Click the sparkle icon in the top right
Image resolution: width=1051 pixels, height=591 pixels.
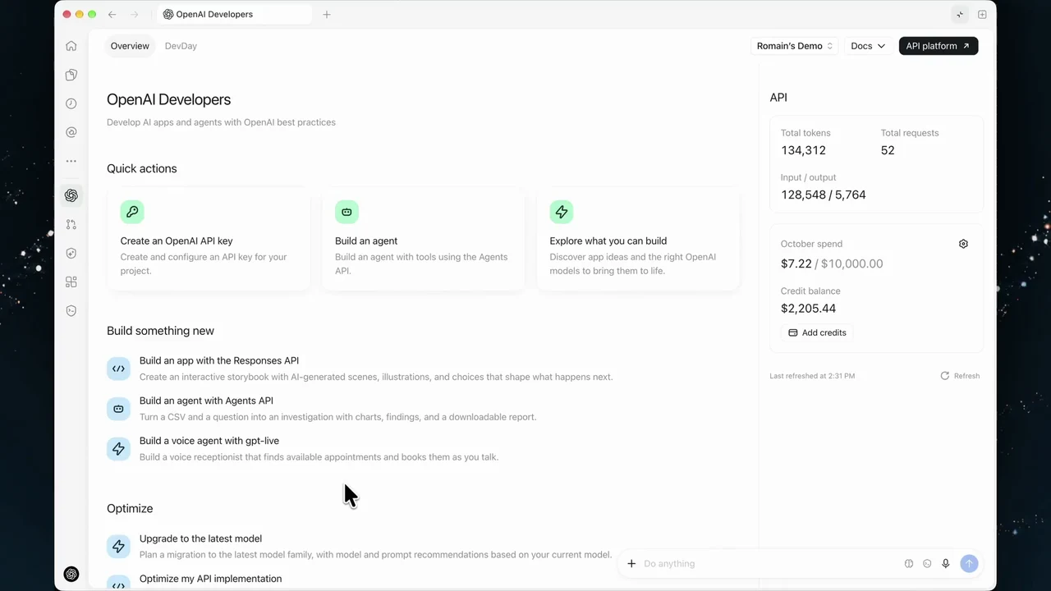(x=960, y=14)
